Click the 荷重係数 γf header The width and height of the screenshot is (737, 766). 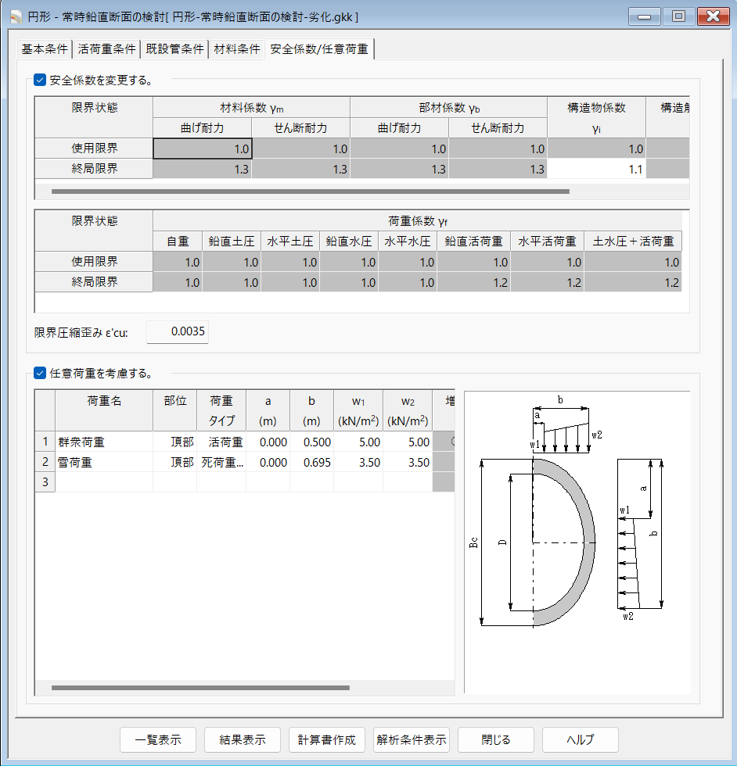tap(418, 220)
